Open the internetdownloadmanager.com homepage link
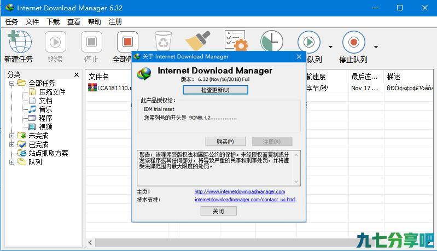 240,191
